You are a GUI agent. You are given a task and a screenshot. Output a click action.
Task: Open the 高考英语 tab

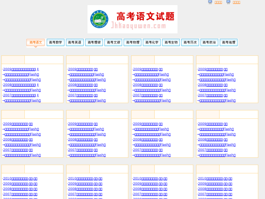75,42
